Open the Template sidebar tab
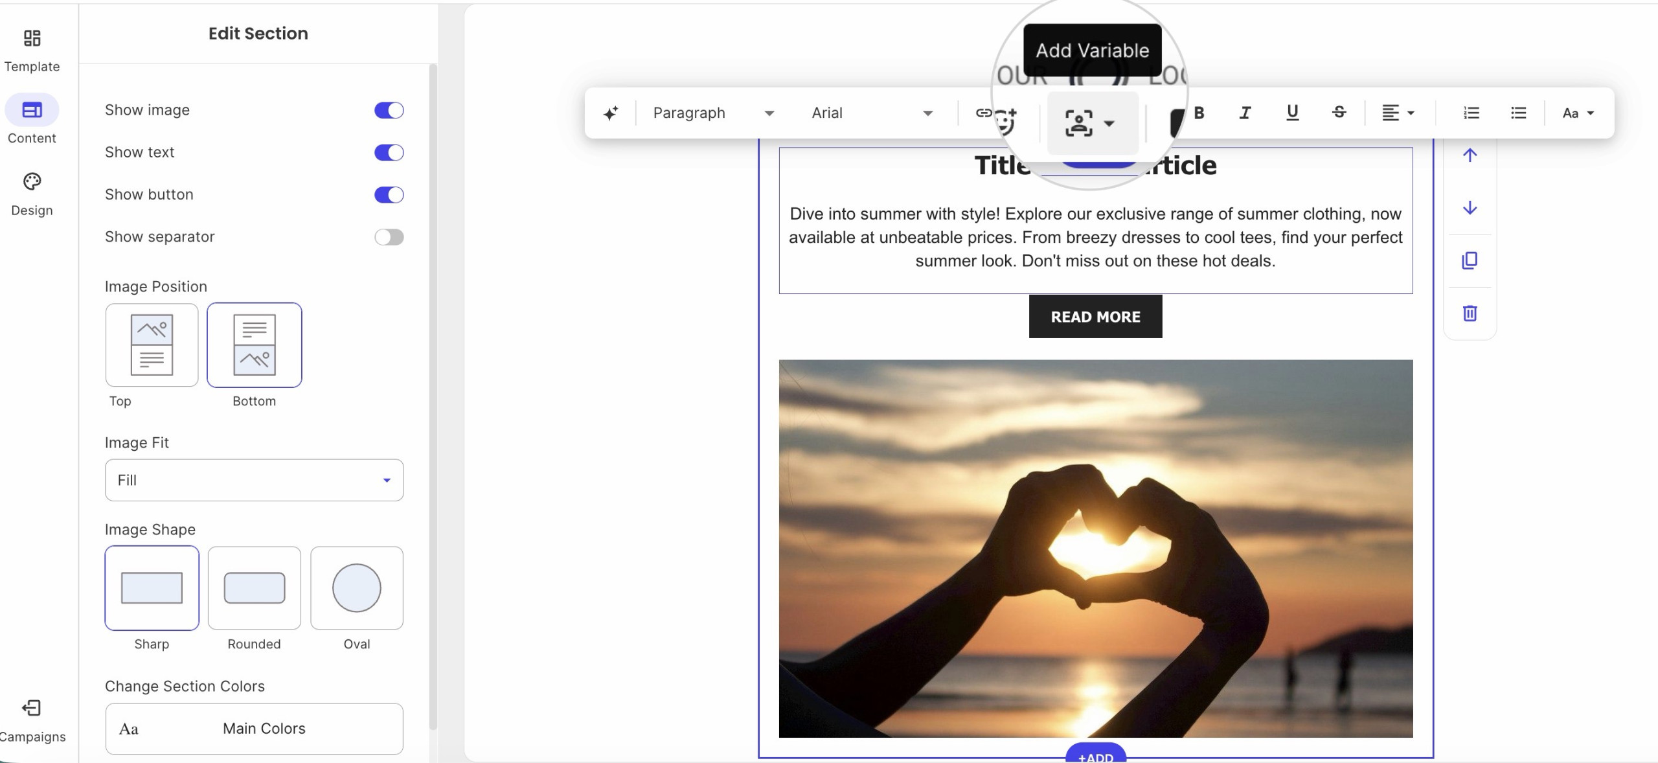This screenshot has height=763, width=1658. click(x=32, y=51)
